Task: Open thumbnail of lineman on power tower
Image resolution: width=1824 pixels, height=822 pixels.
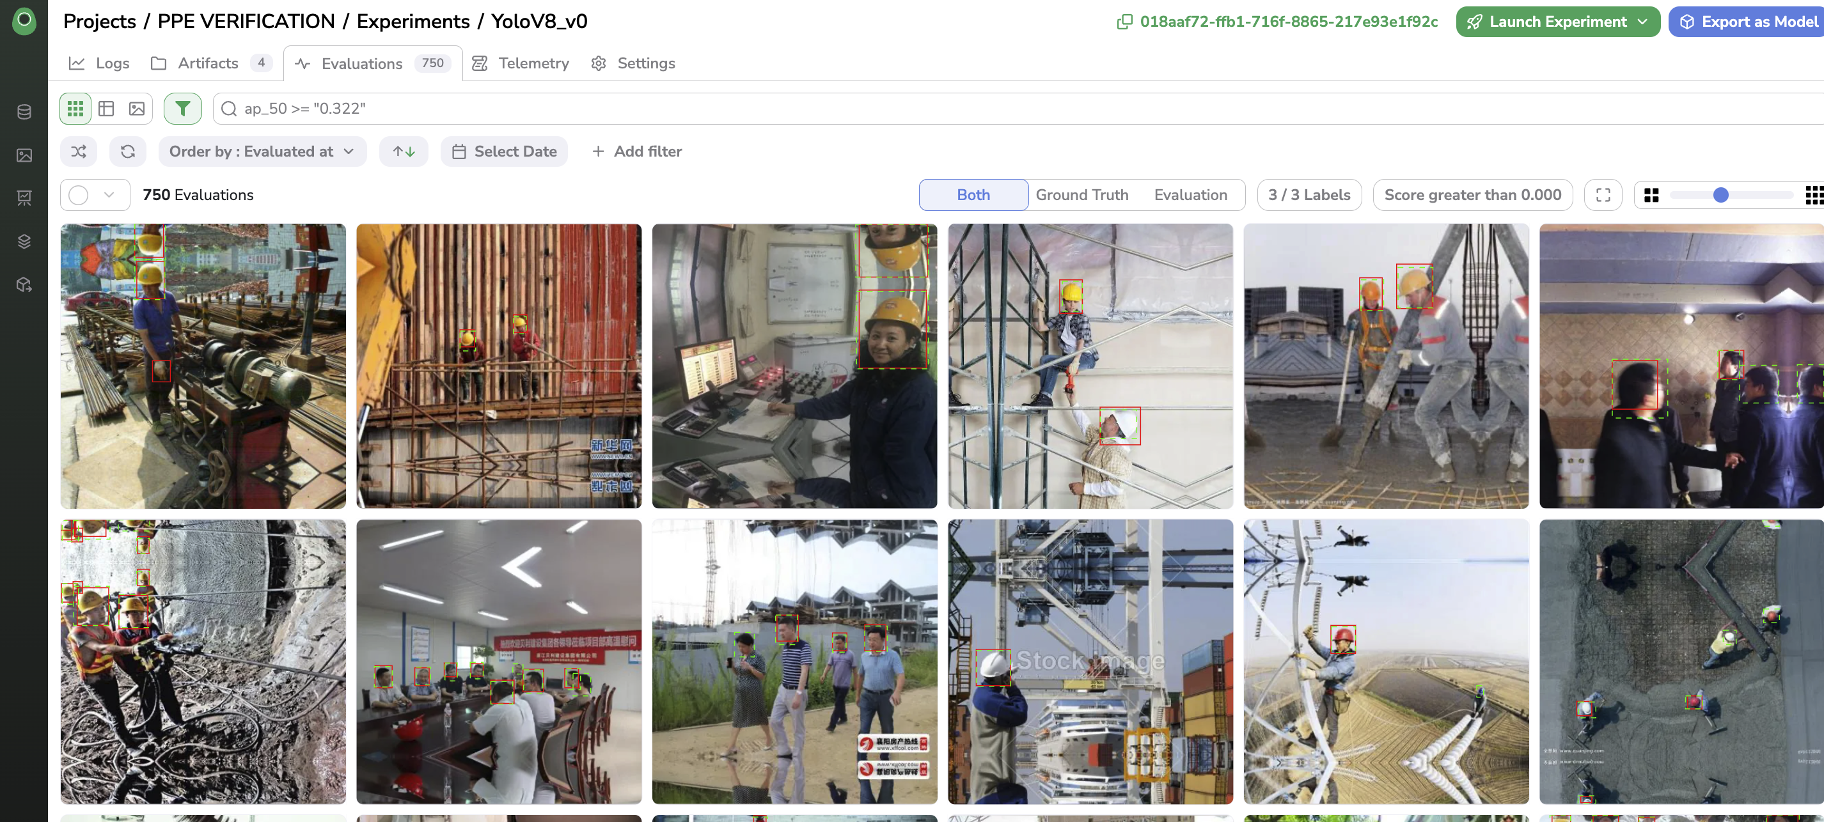Action: click(1387, 662)
